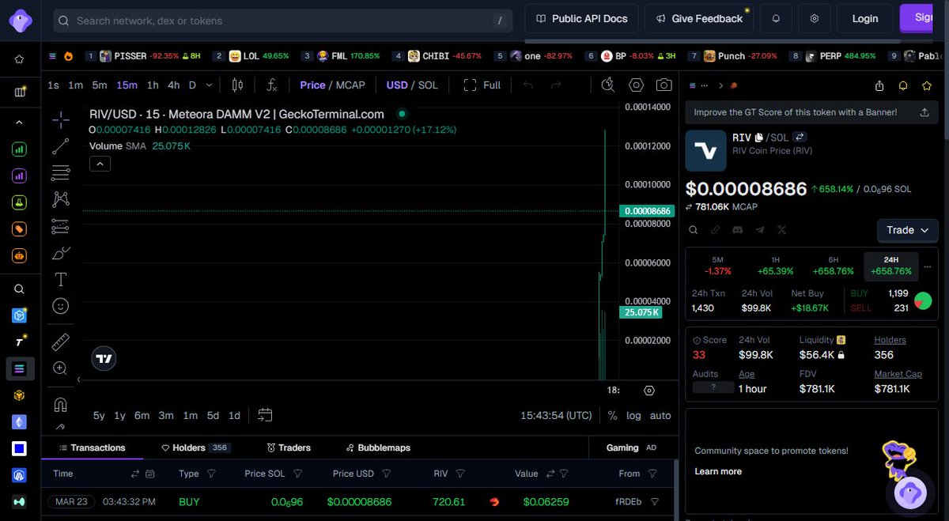Click Learn more link
The image size is (949, 521).
coord(718,471)
